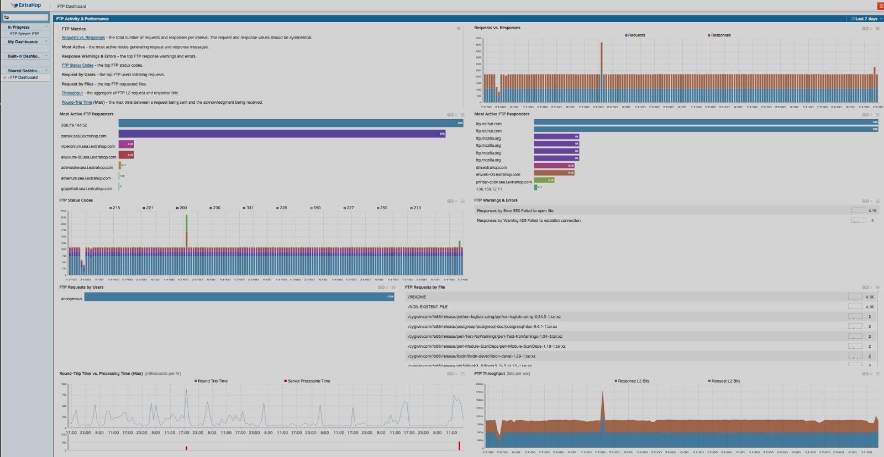Image resolution: width=884 pixels, height=457 pixels.
Task: Toggle status code 250 legend entry
Action: 382,208
